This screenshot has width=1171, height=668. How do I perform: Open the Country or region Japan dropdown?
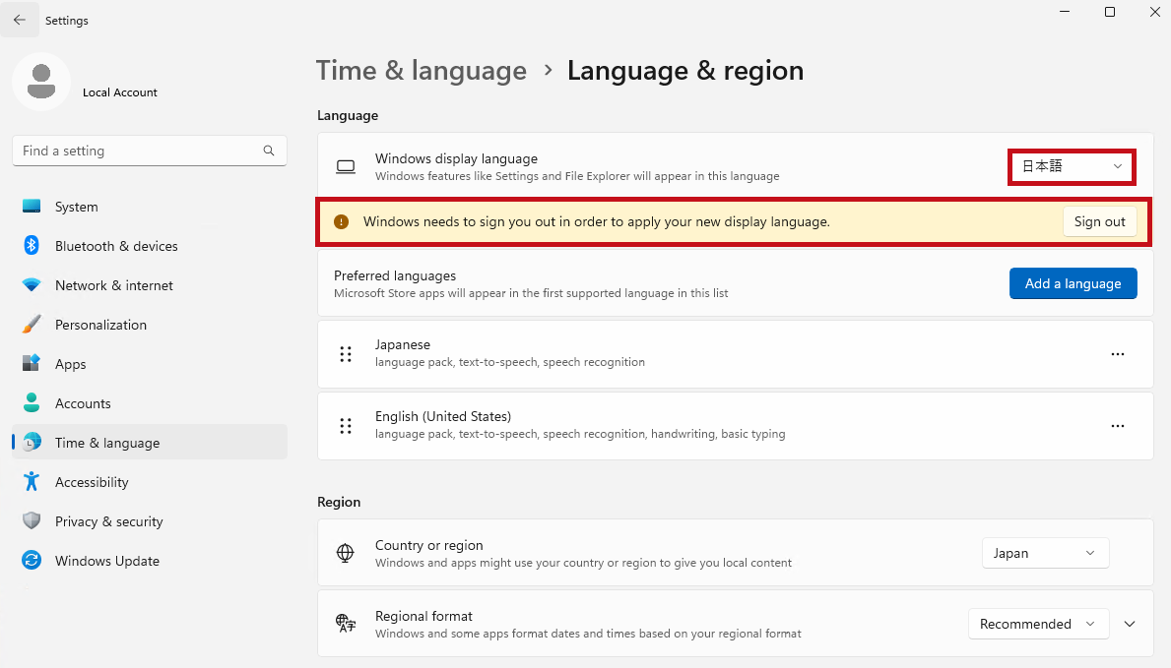(1045, 553)
